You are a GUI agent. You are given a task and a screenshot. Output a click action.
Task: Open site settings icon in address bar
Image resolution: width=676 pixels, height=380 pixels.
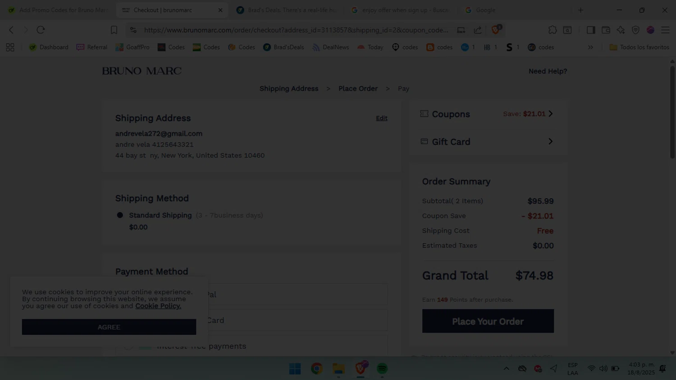[x=133, y=30]
